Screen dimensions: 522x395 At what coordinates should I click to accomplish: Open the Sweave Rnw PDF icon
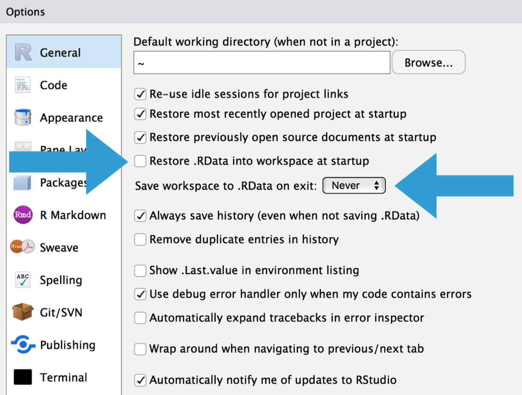(23, 247)
